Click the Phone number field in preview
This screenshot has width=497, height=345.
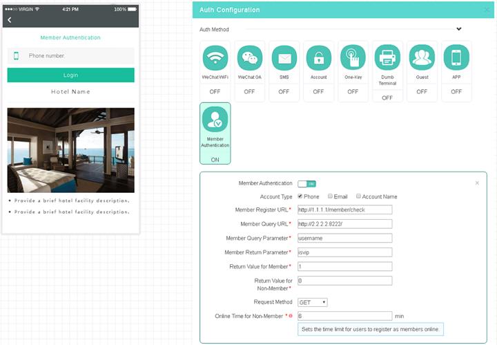[x=70, y=56]
